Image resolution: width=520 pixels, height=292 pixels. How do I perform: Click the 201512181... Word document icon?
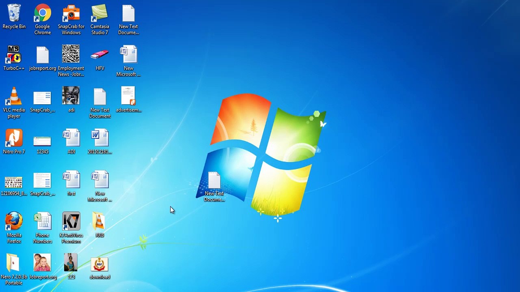click(100, 142)
